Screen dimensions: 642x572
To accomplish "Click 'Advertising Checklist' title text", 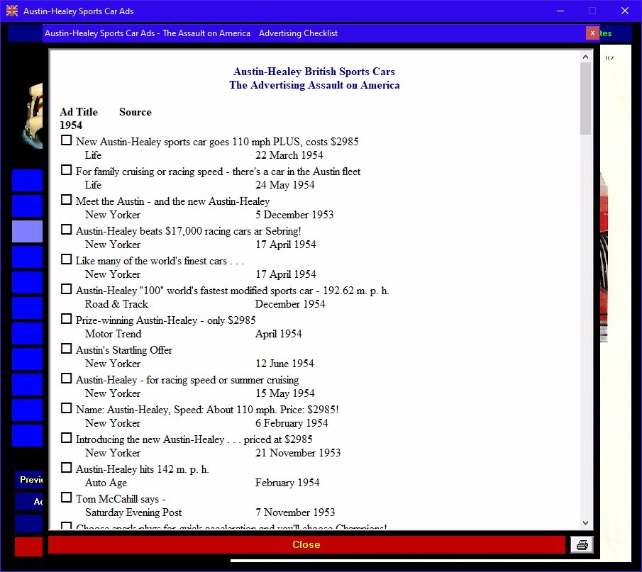I will tap(298, 33).
